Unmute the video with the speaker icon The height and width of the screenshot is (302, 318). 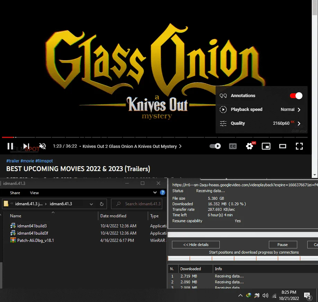[x=43, y=146]
